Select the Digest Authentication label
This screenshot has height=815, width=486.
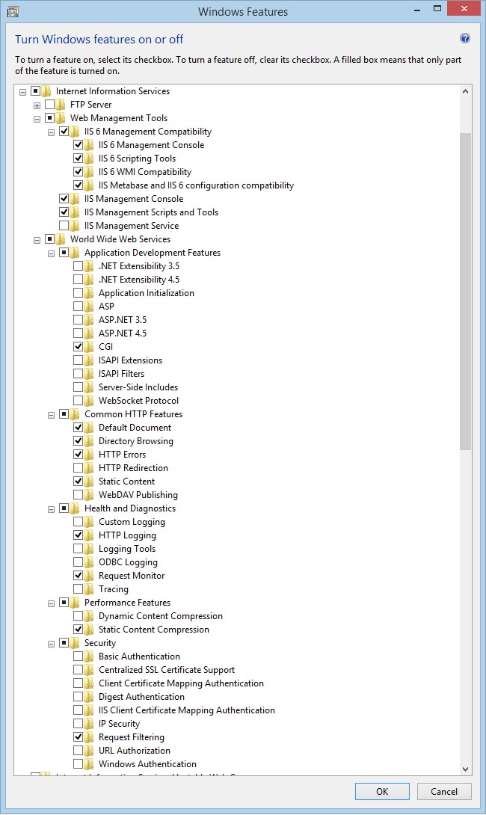[x=141, y=697]
